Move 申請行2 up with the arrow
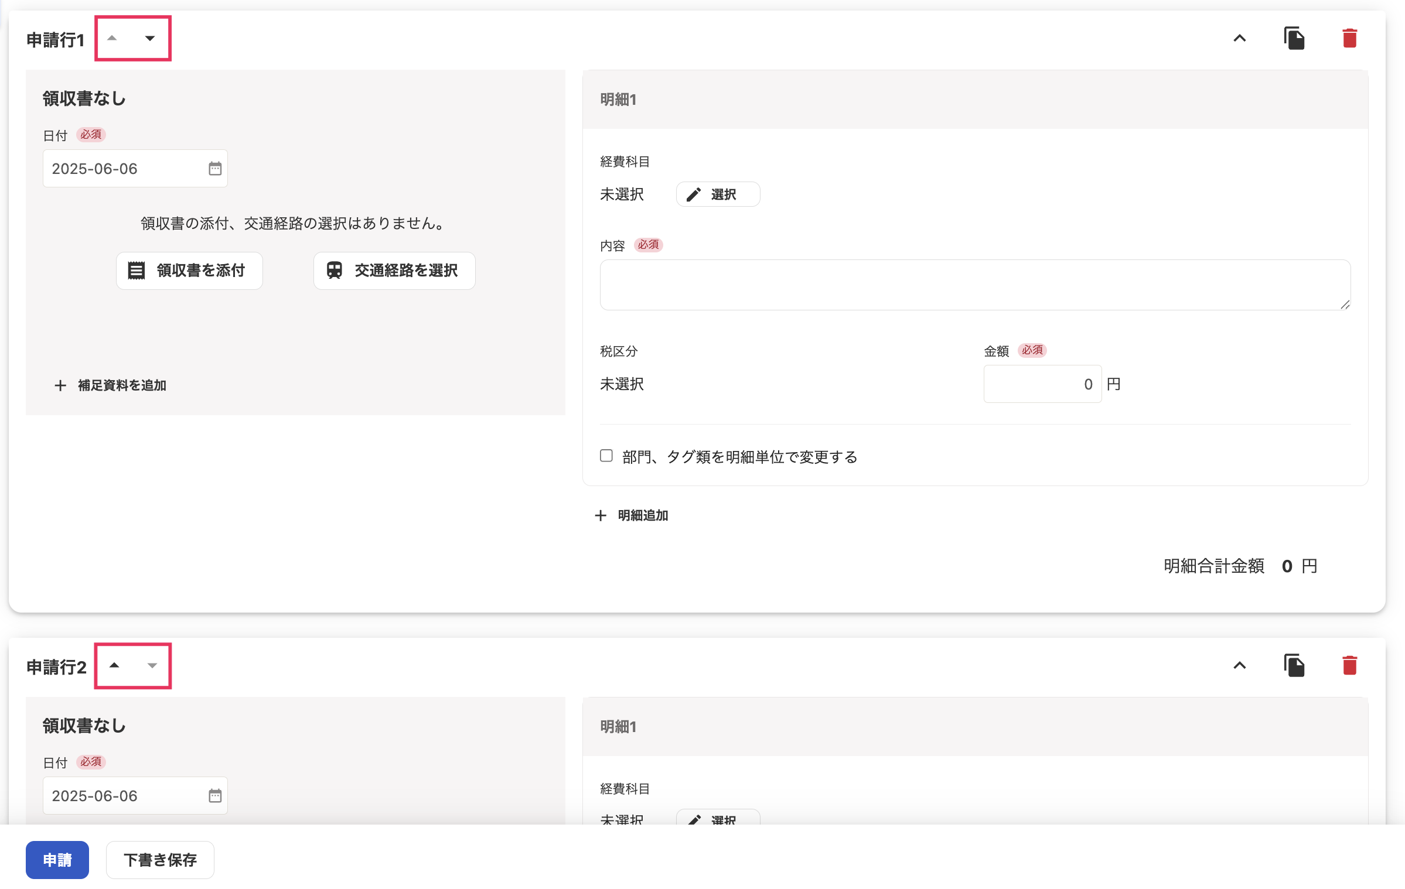This screenshot has height=889, width=1405. (x=115, y=665)
